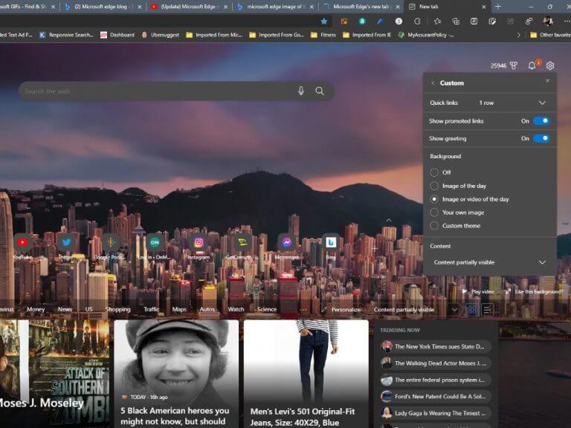Switch to the Microsoft edge blog browser tab
The height and width of the screenshot is (428, 571).
tap(103, 7)
